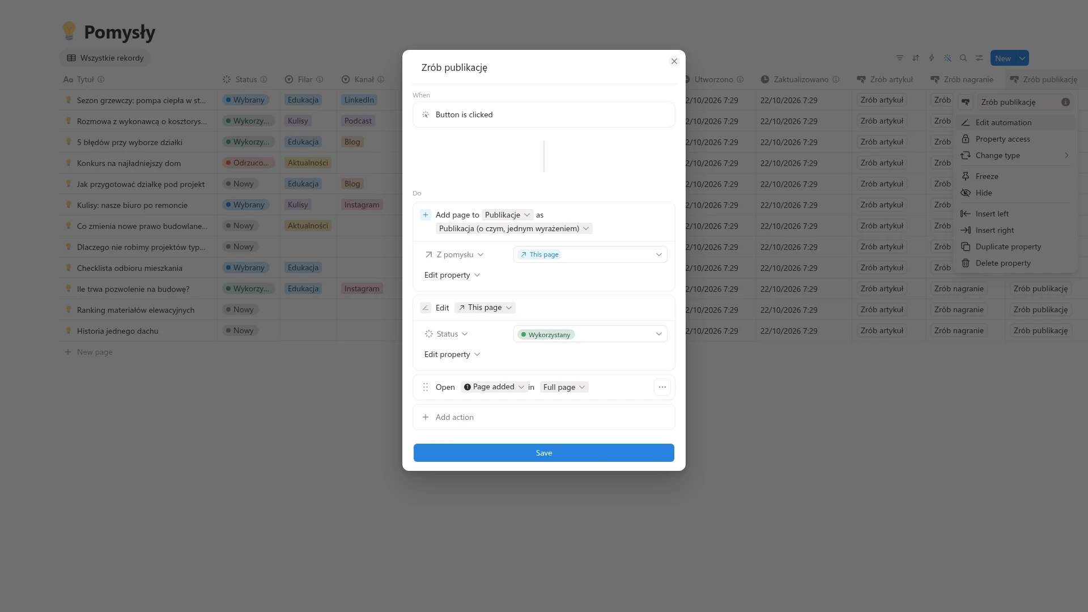Click the plus icon next to Add page to
Screen dimensions: 1088x612
coord(426,215)
